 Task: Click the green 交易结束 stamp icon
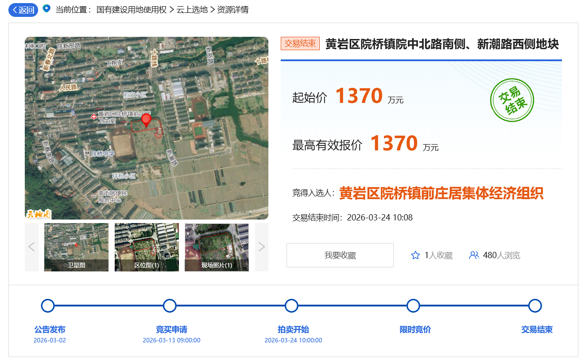pos(512,100)
